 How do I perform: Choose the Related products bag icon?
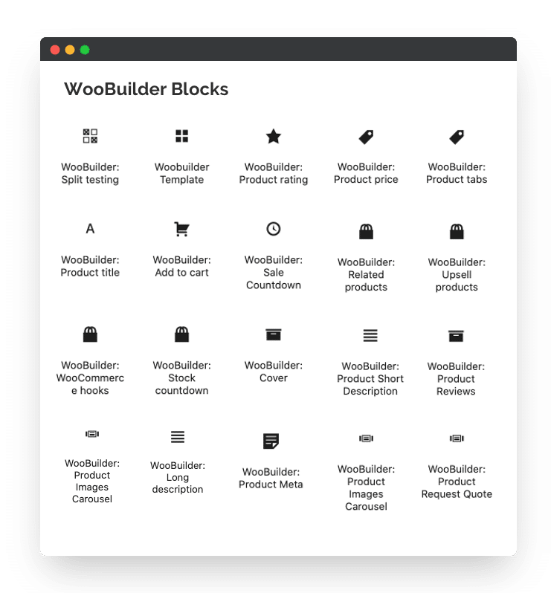click(366, 231)
